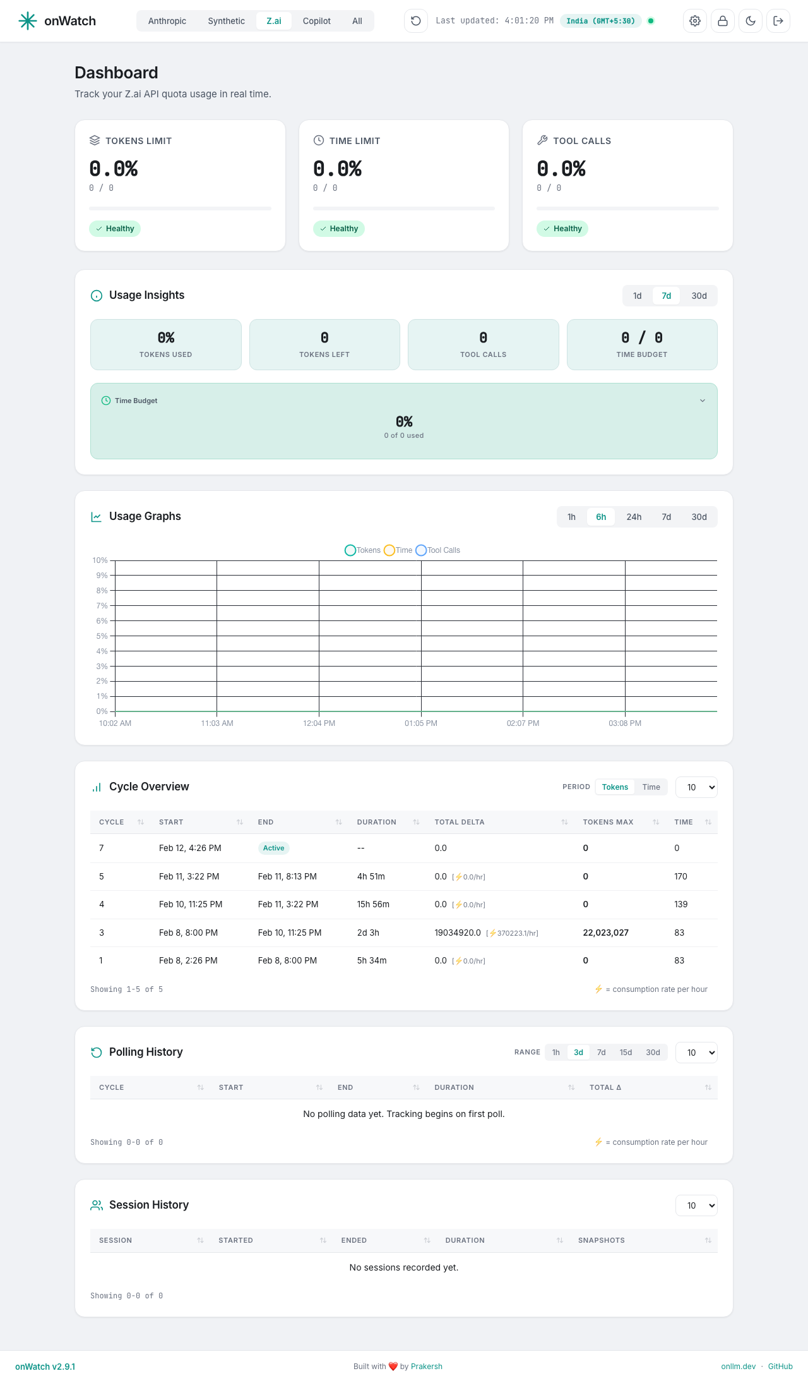Open the GitHub footer link

[x=780, y=1366]
